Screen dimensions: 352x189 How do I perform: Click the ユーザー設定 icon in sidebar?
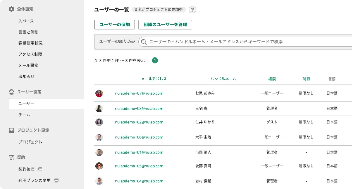pos(11,91)
